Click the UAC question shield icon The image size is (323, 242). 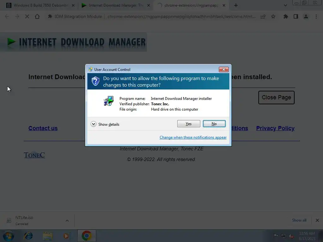click(x=95, y=81)
